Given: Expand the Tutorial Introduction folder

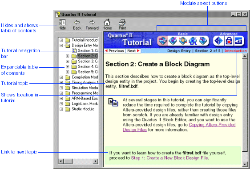Looking at the screenshot, I should tap(61, 40).
